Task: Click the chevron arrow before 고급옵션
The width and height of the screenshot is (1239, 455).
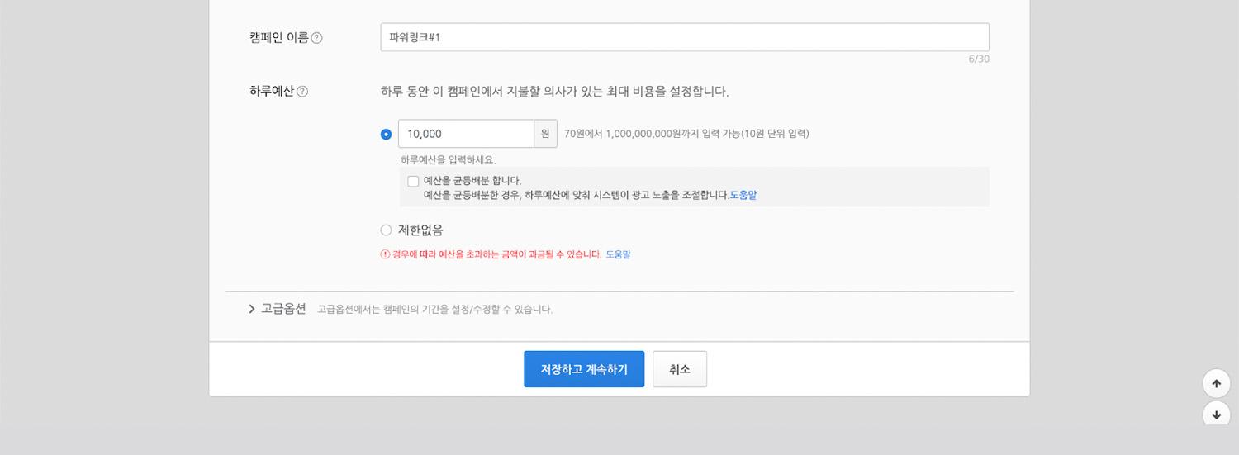Action: click(x=252, y=309)
